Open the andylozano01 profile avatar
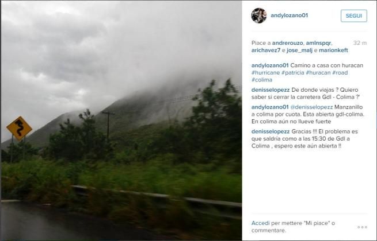The height and width of the screenshot is (241, 377). [x=259, y=15]
